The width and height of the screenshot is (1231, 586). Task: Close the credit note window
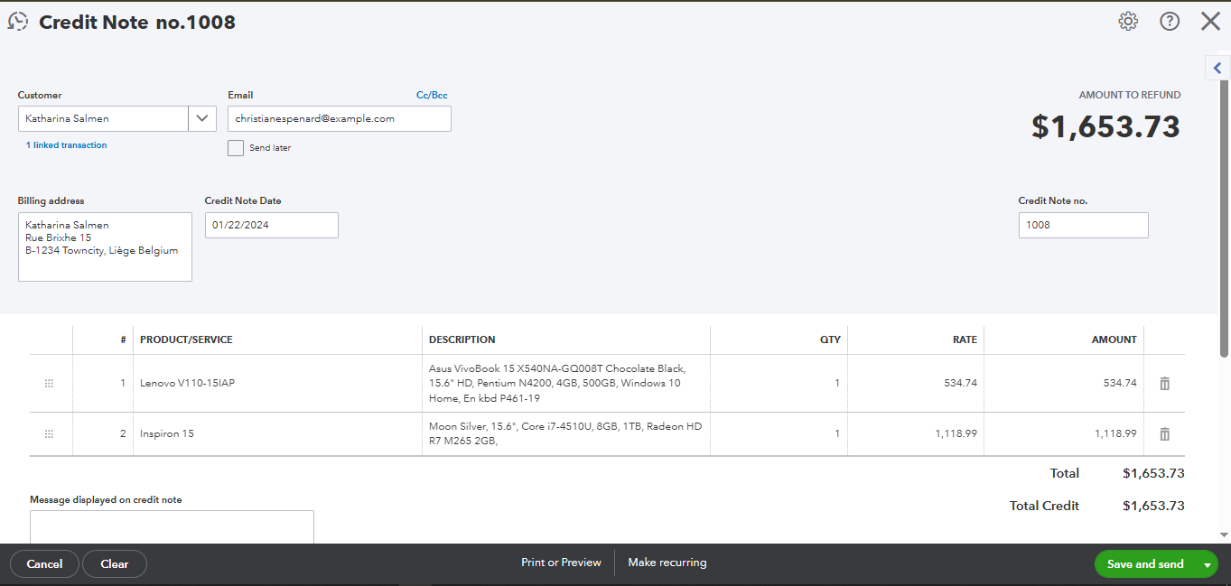click(x=1210, y=22)
